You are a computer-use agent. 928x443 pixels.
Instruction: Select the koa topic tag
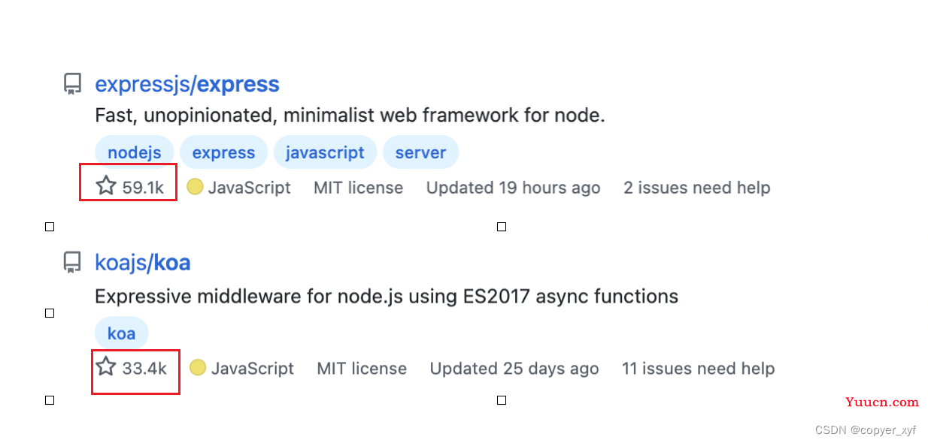[122, 333]
